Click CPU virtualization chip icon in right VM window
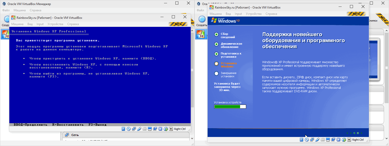389x146 pixels. coord(339,140)
